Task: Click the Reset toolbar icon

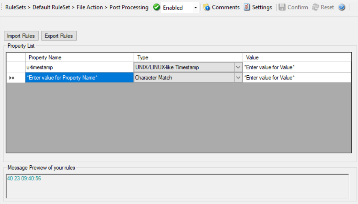Action: 315,7
